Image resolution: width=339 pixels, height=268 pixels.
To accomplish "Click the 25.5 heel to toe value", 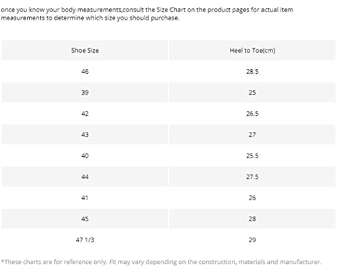I will [252, 156].
